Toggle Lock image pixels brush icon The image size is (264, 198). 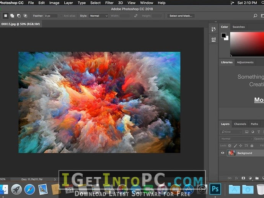click(x=235, y=146)
